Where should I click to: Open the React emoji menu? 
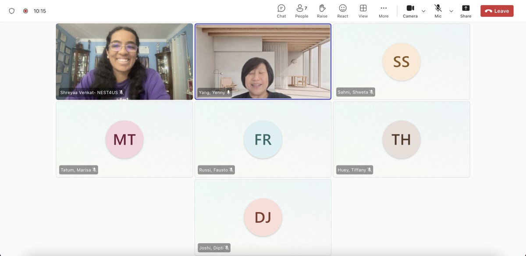(343, 11)
